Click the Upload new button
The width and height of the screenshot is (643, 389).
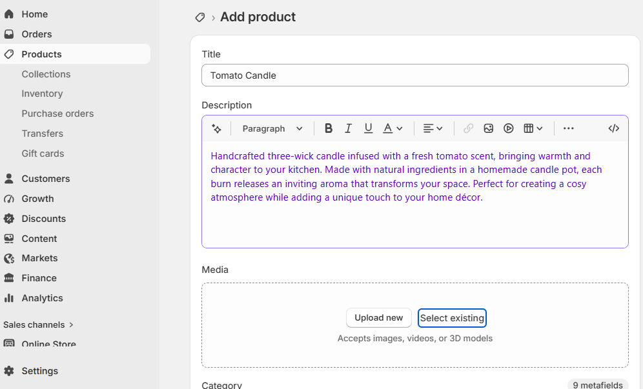378,317
